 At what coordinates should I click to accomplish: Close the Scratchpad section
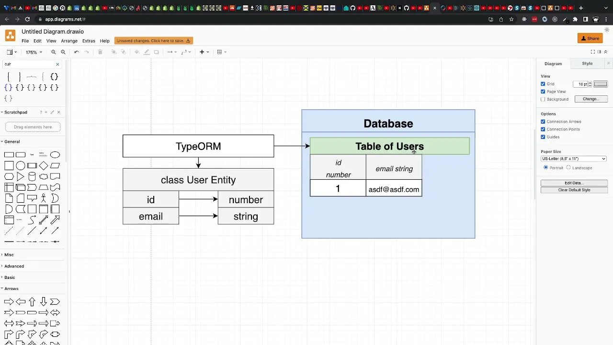click(58, 112)
